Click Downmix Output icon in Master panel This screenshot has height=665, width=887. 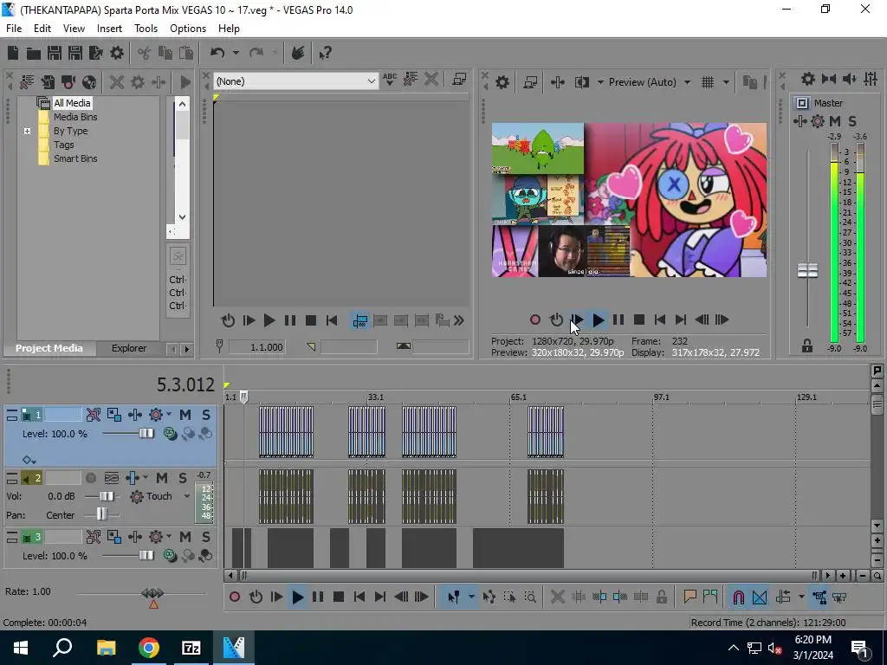(x=829, y=79)
